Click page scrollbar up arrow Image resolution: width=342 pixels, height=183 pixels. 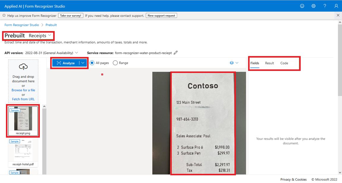coord(340,23)
